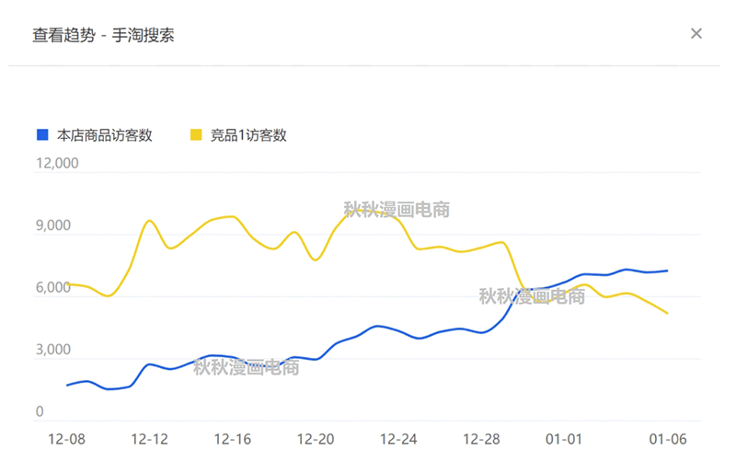This screenshot has width=736, height=473.
Task: Close the trend dialog with the X icon
Action: click(696, 34)
